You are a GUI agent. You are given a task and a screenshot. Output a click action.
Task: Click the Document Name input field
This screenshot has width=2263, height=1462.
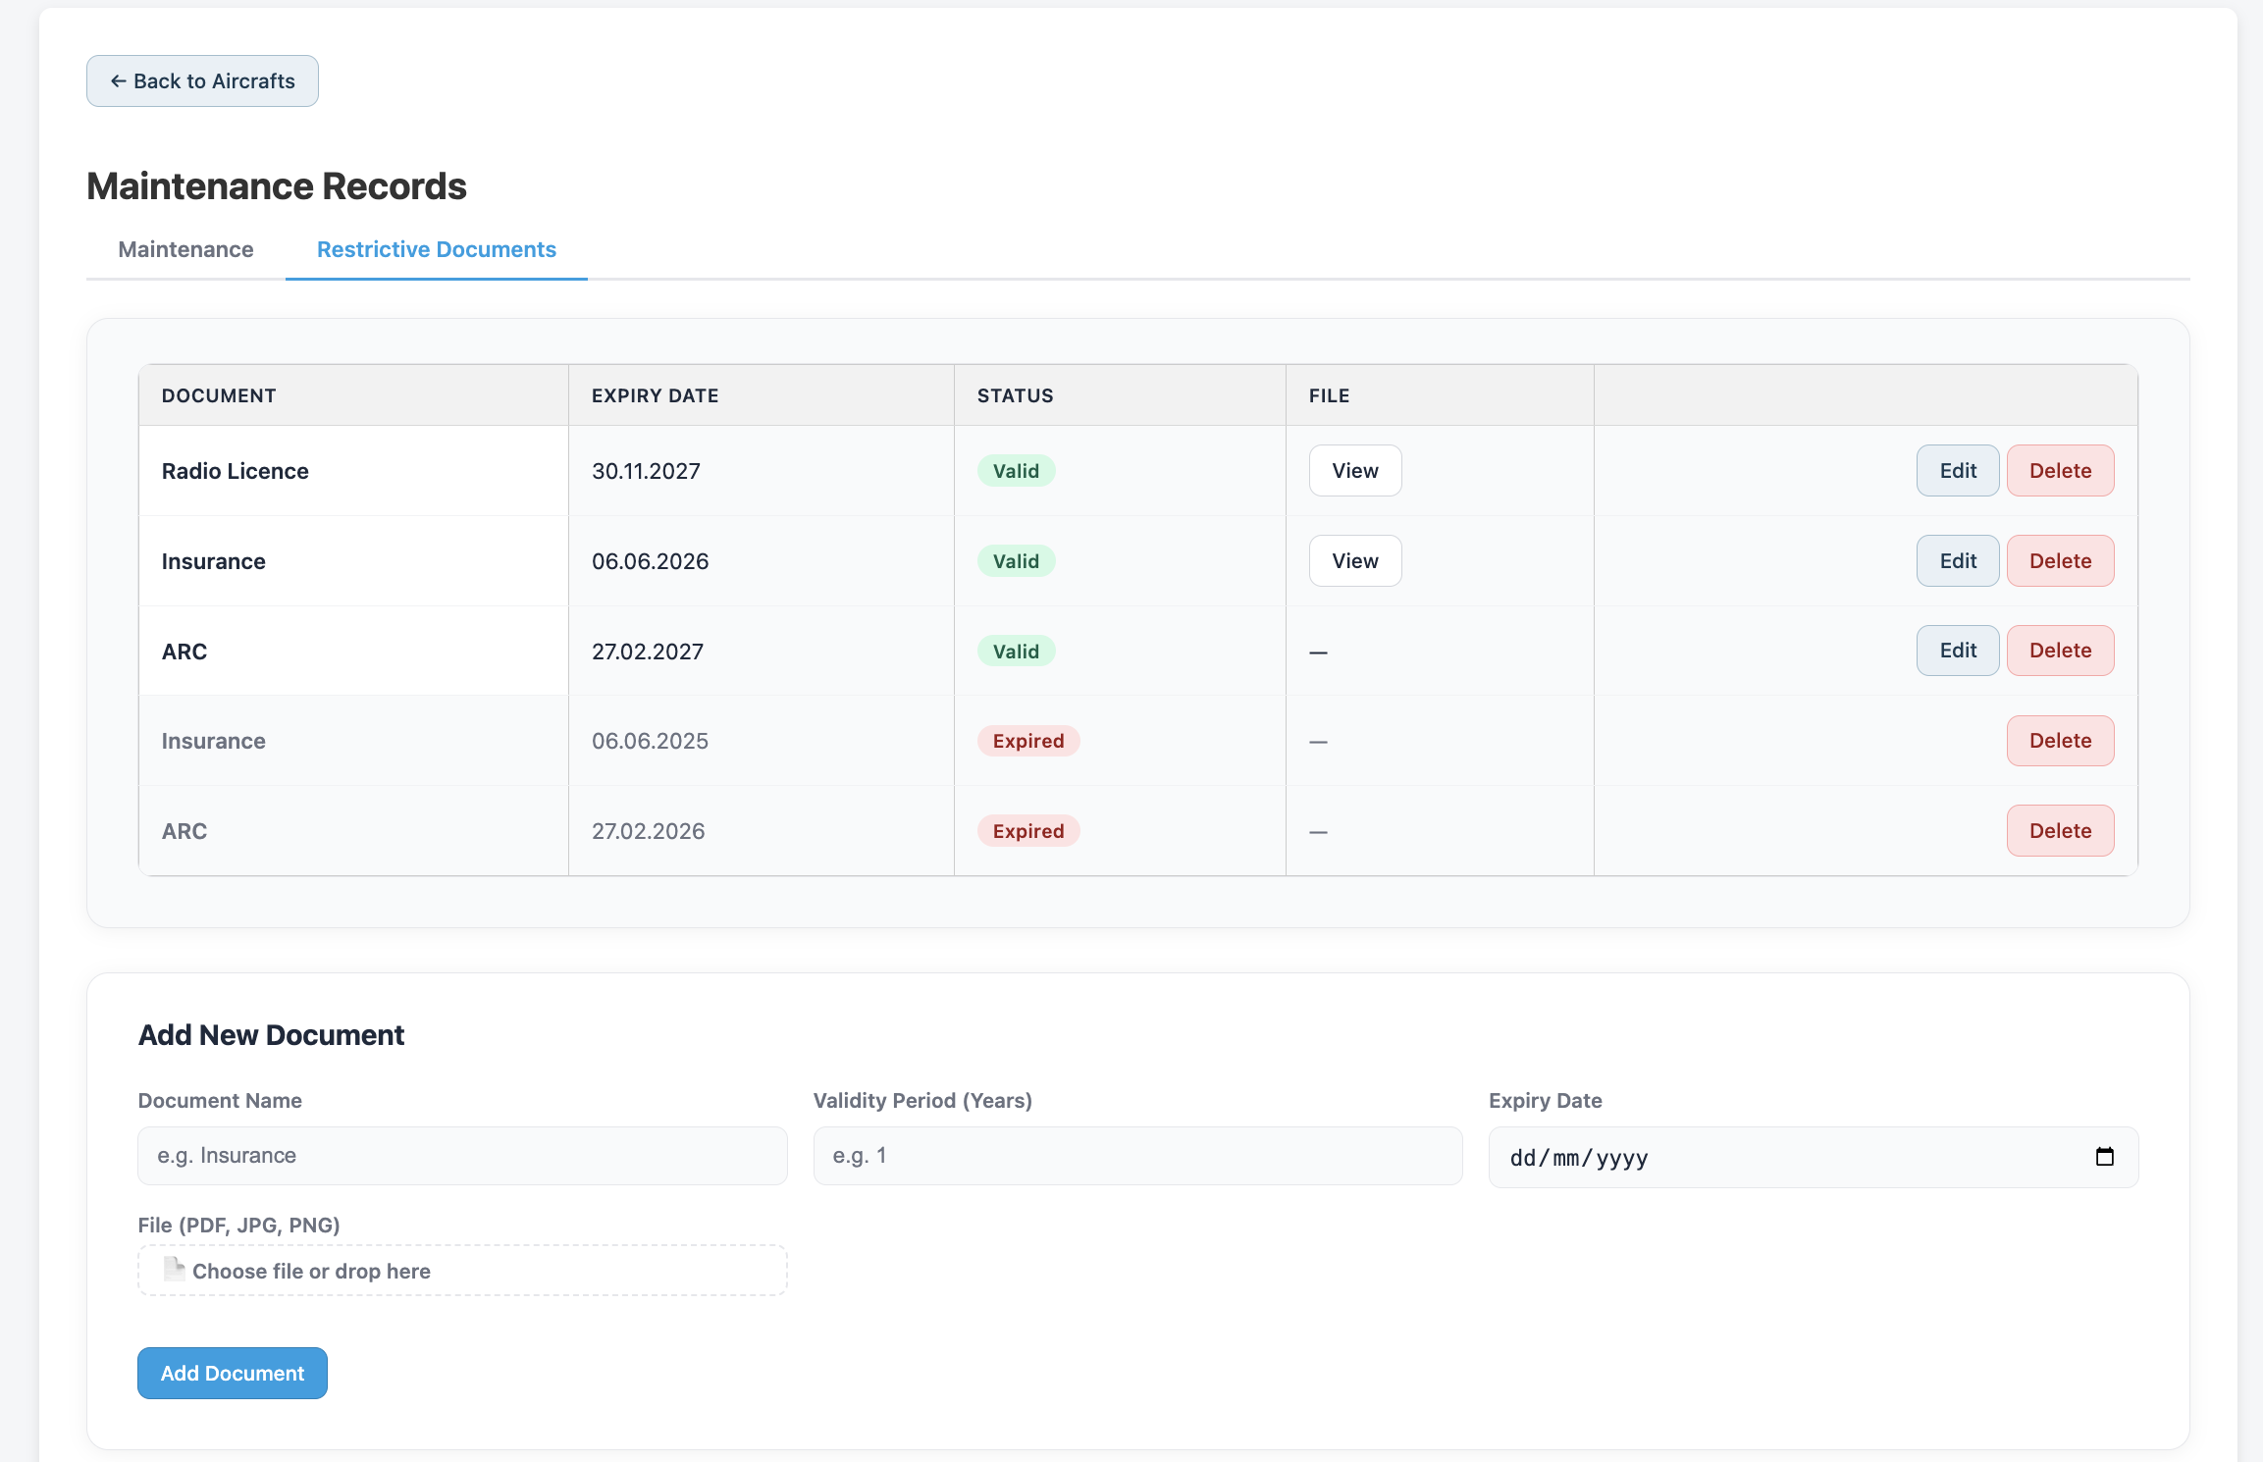point(462,1156)
